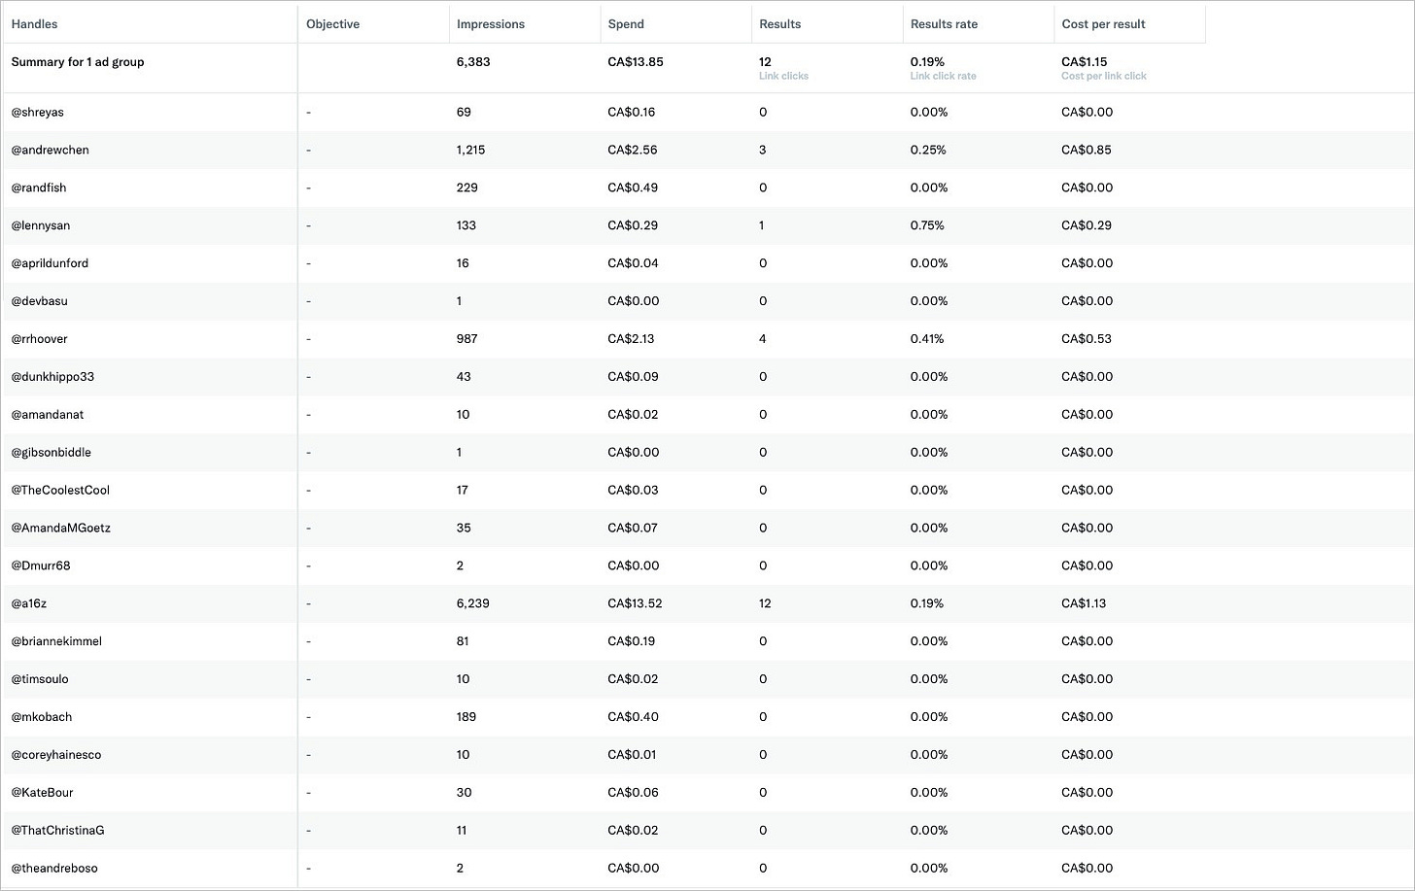Click impressions 189 for @mkobach
Image resolution: width=1415 pixels, height=891 pixels.
coord(466,718)
